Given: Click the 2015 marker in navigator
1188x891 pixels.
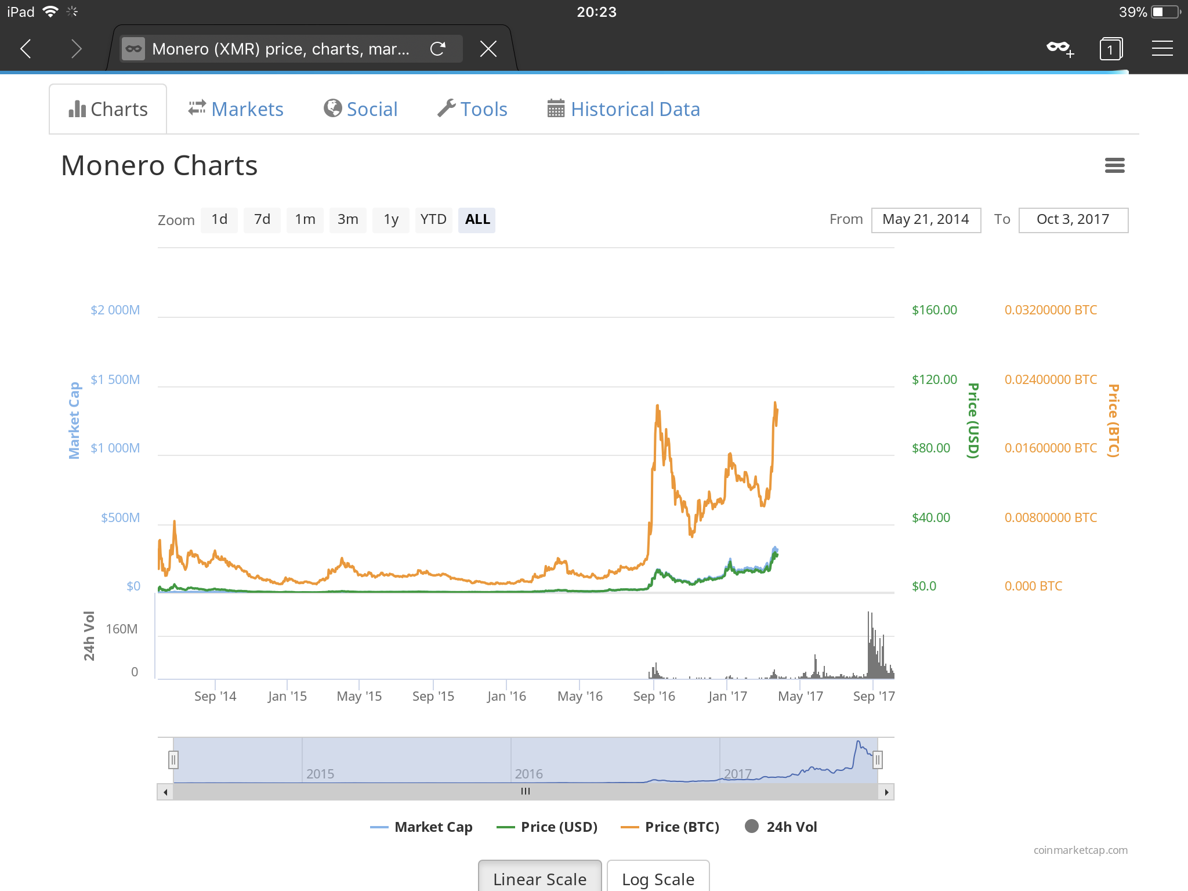Looking at the screenshot, I should coord(320,774).
